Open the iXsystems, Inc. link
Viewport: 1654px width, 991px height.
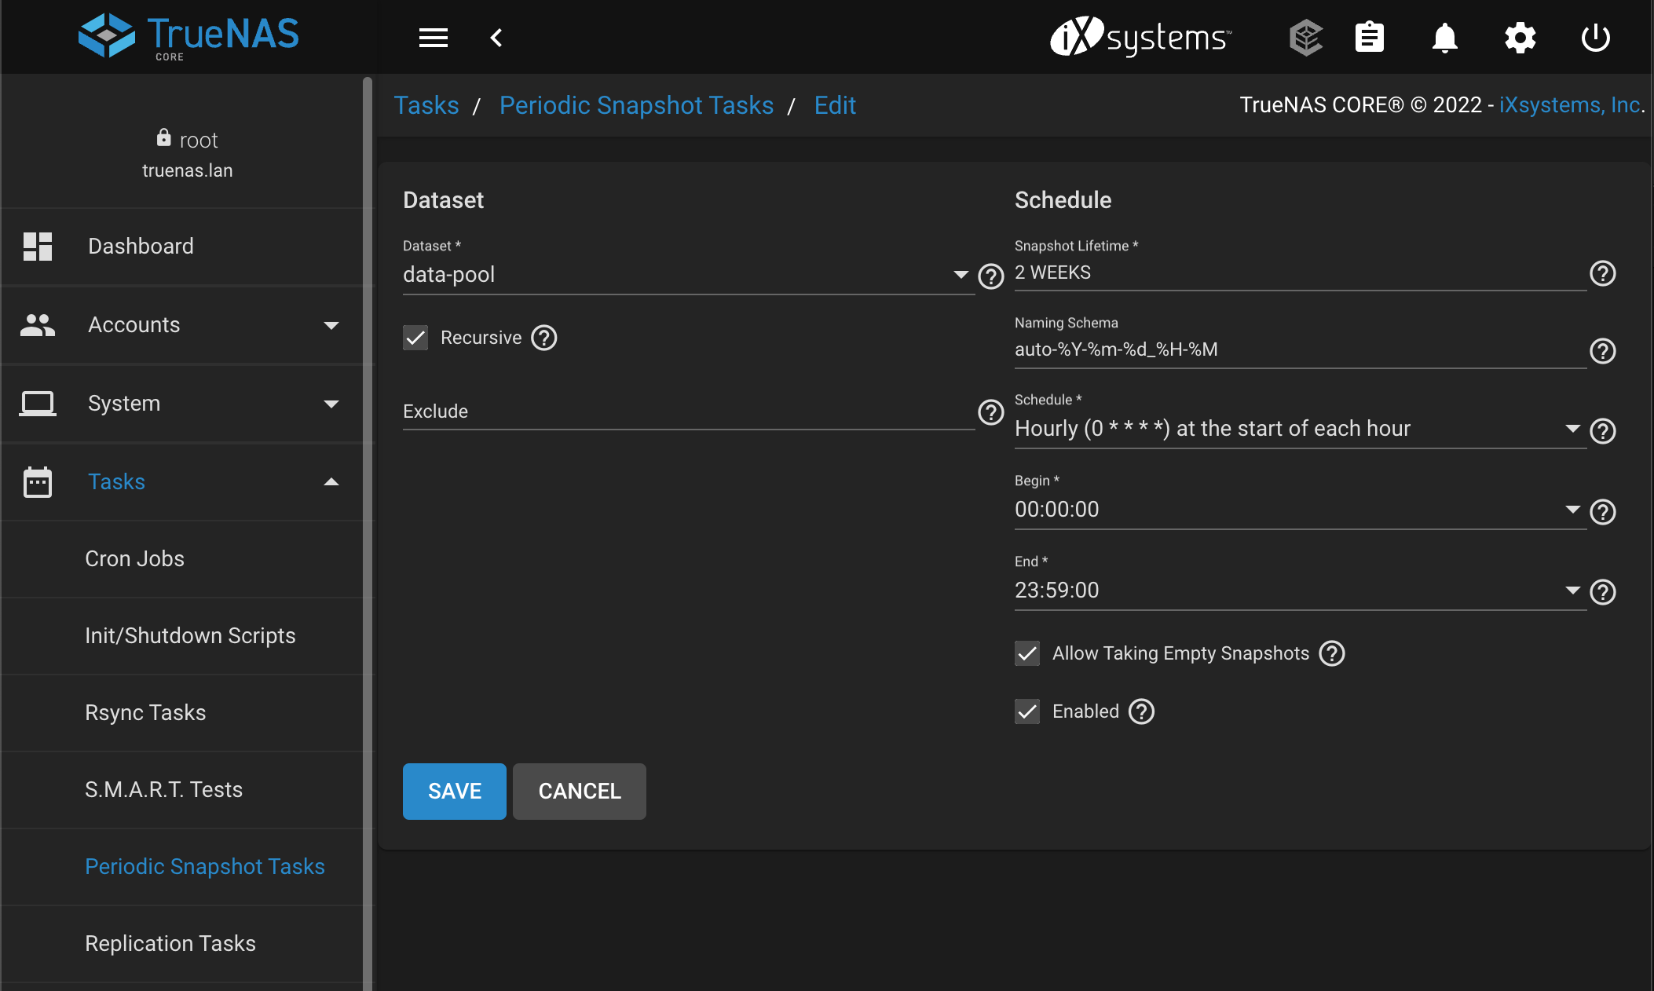click(1571, 105)
